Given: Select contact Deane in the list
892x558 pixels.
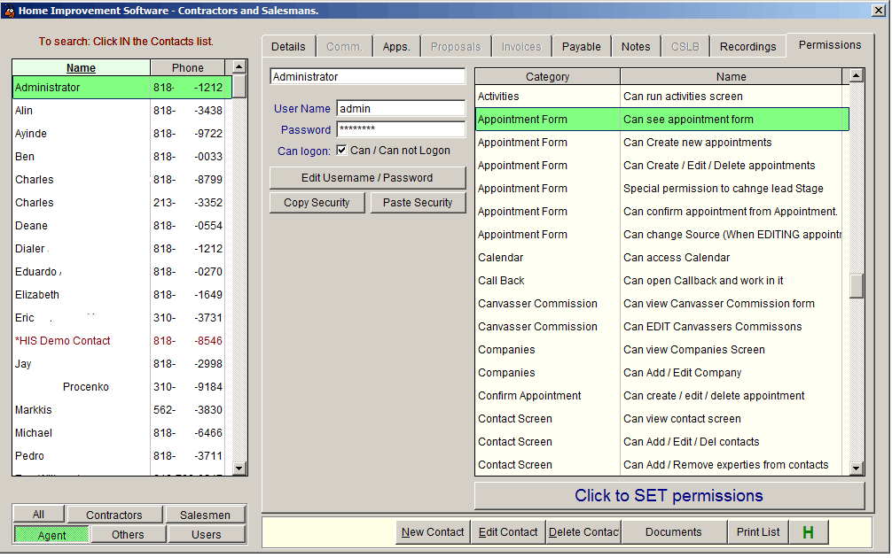Looking at the screenshot, I should (122, 226).
